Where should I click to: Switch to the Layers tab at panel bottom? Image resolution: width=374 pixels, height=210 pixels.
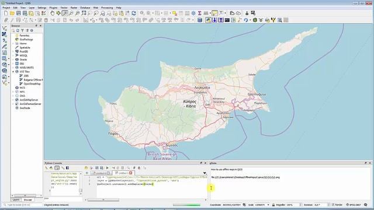(x=16, y=199)
